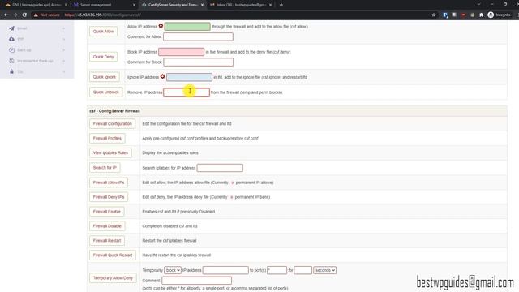The image size is (519, 292).
Task: Open the red extension icon in the toolbar
Action: point(463,15)
